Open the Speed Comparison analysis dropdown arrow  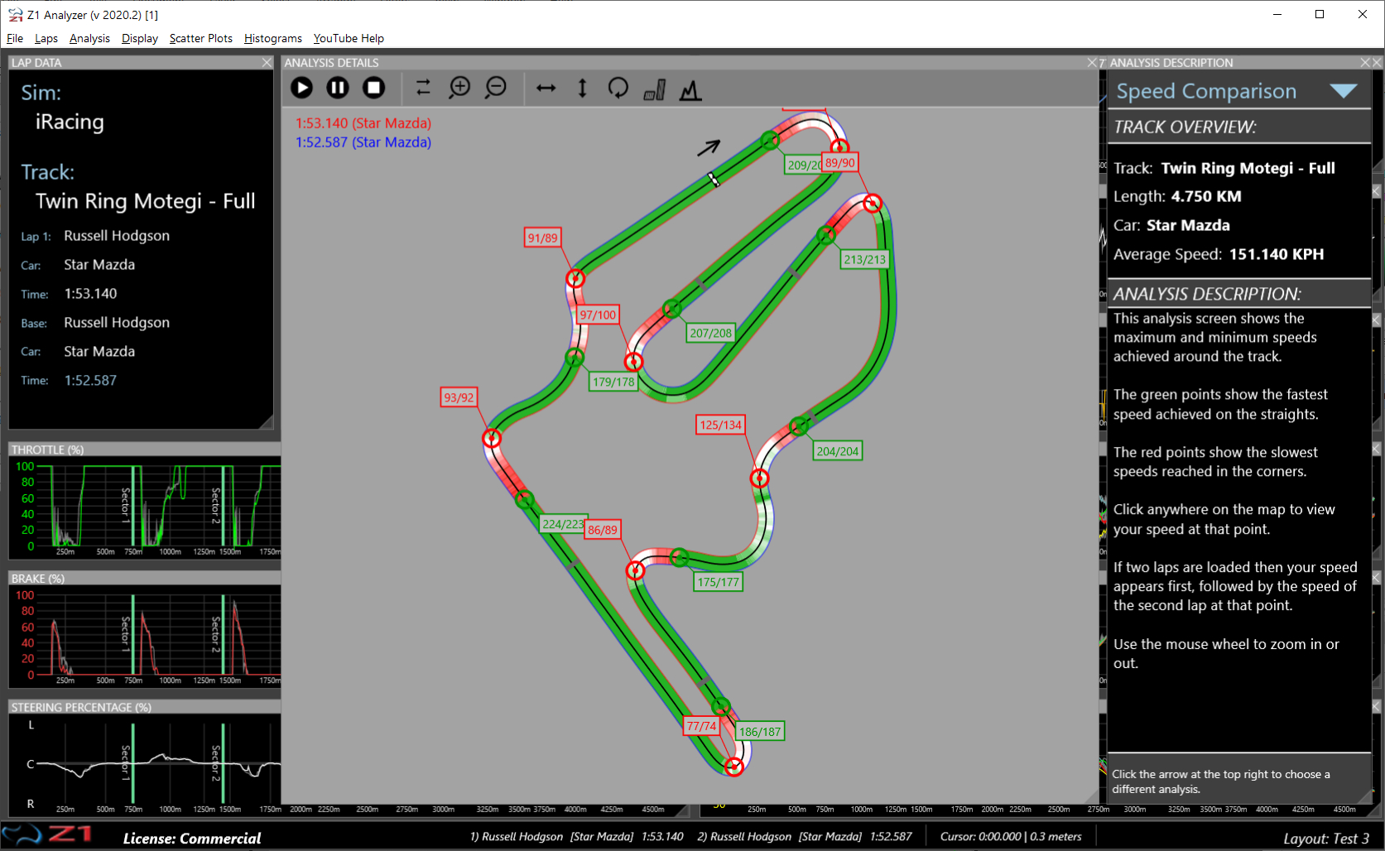(1343, 91)
